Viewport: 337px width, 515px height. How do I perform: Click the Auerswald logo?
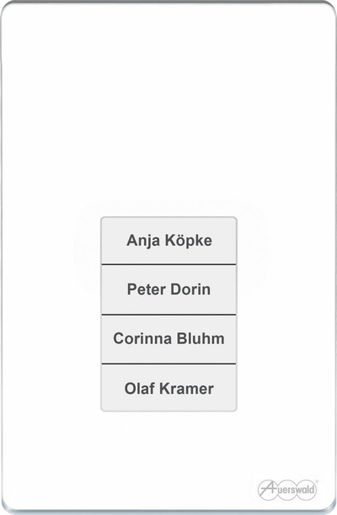click(x=287, y=490)
